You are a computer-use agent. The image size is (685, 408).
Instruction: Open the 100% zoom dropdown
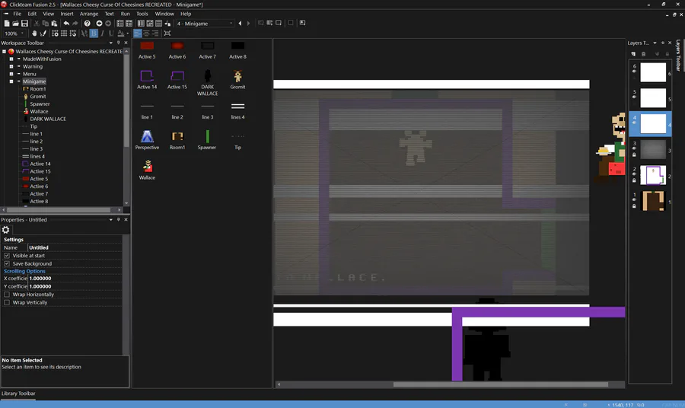14,33
